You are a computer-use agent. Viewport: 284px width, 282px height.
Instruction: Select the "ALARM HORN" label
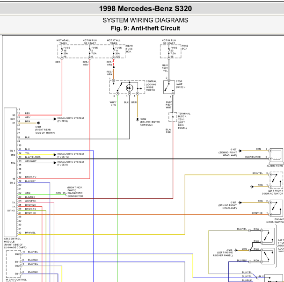coord(275,166)
